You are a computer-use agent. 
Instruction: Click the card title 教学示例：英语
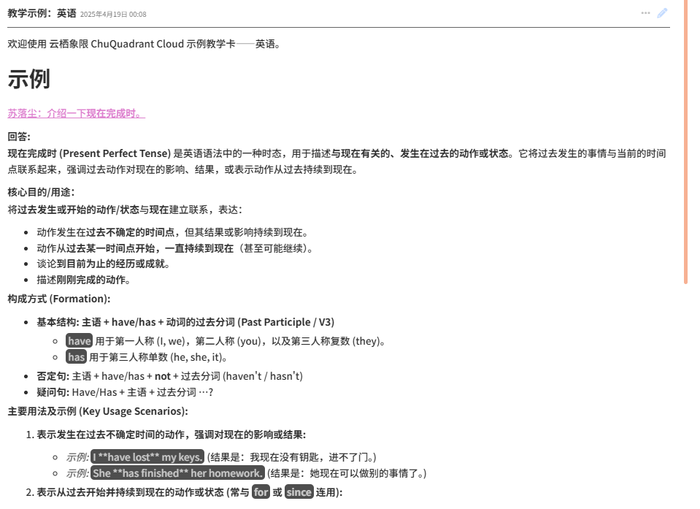pos(42,14)
